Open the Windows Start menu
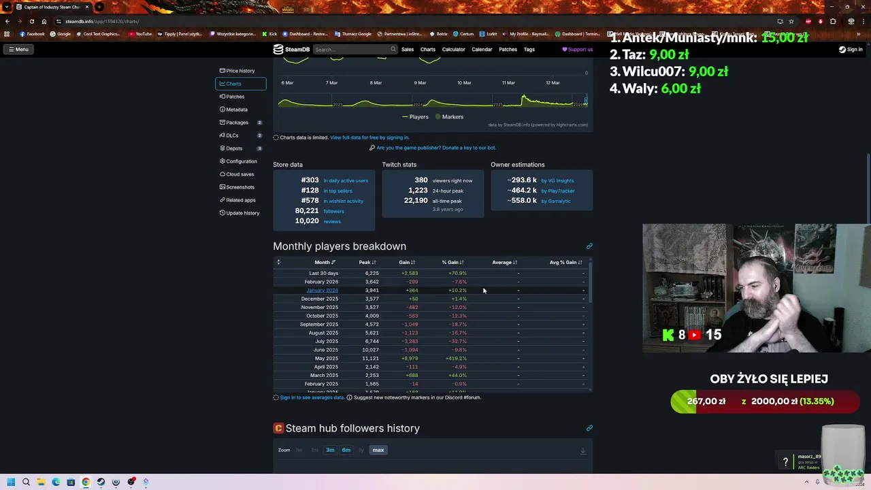Screen dimensions: 871x490 (11, 482)
